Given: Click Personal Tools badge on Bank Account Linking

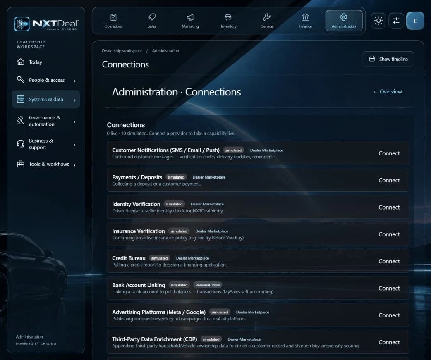Looking at the screenshot, I should click(x=208, y=285).
